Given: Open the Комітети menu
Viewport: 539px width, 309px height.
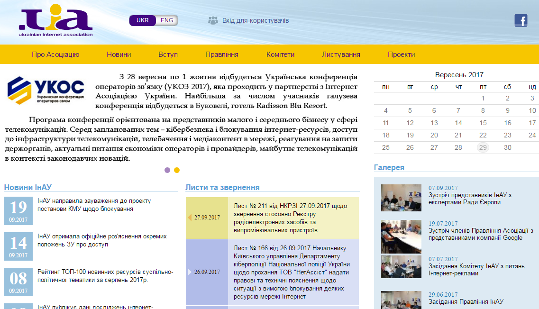Looking at the screenshot, I should (x=280, y=55).
